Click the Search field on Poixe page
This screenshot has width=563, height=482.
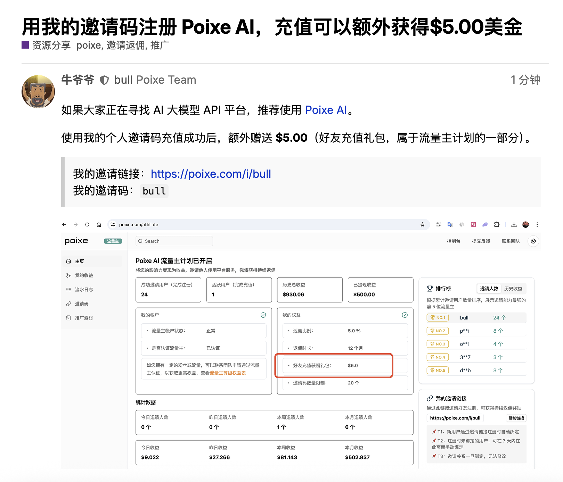[174, 241]
